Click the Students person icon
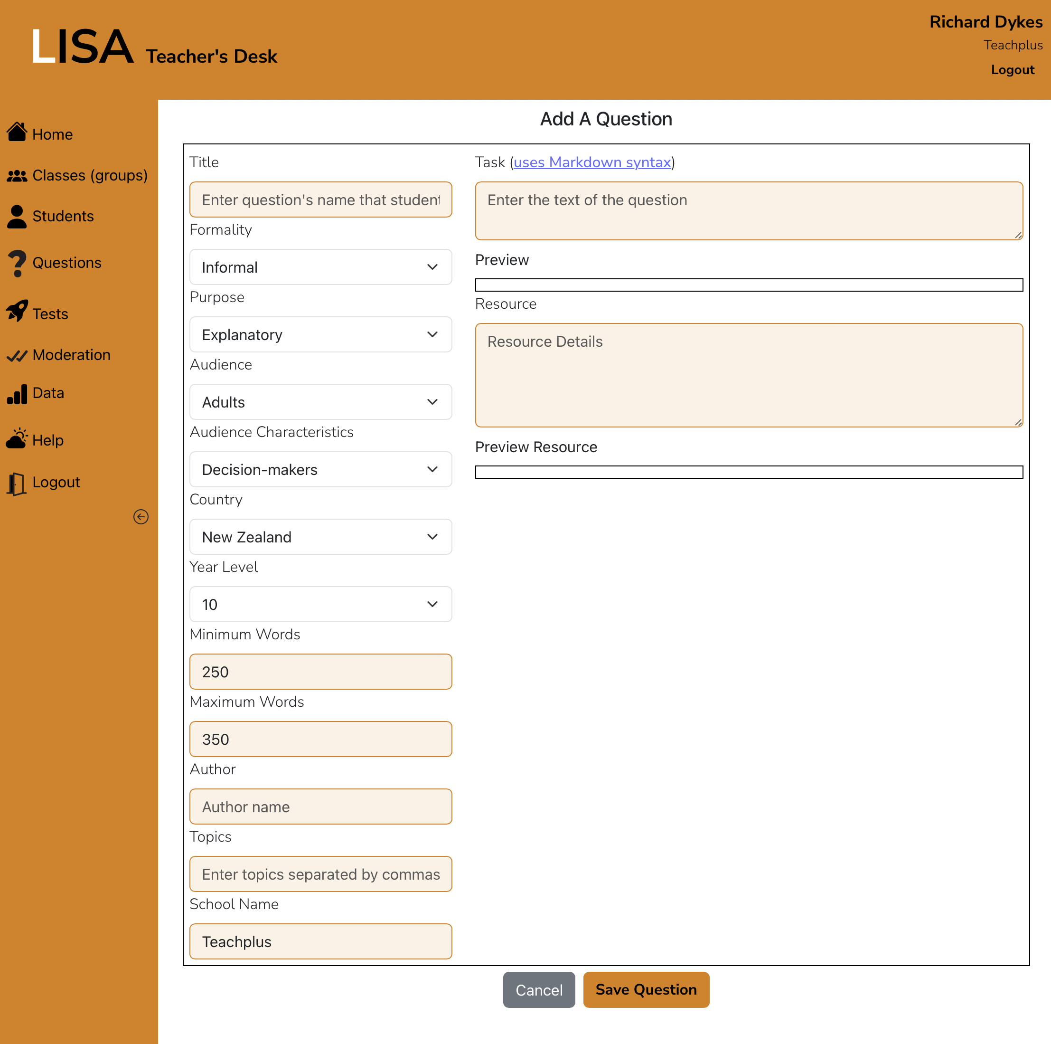 tap(17, 216)
